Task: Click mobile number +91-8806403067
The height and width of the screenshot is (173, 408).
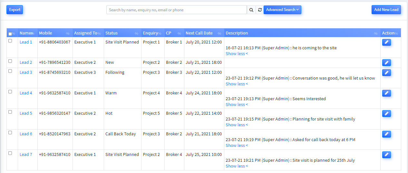Action: click(55, 42)
